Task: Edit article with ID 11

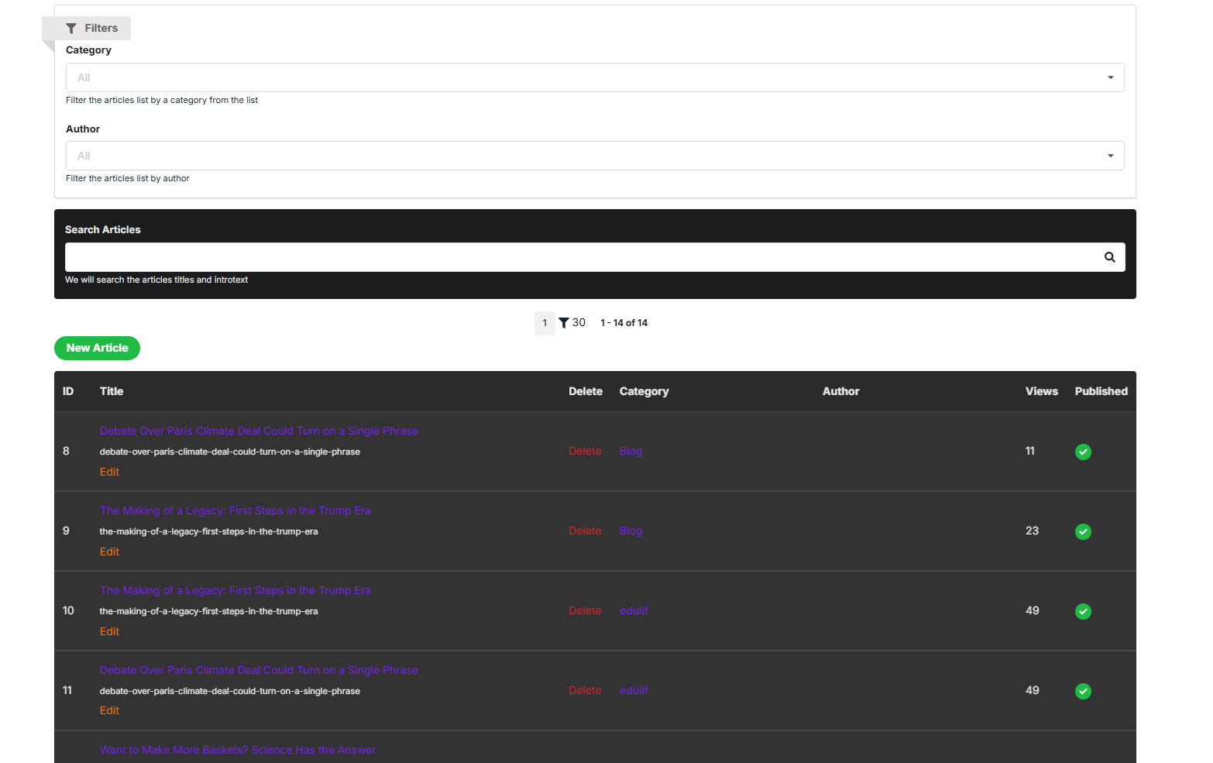Action: coord(109,710)
